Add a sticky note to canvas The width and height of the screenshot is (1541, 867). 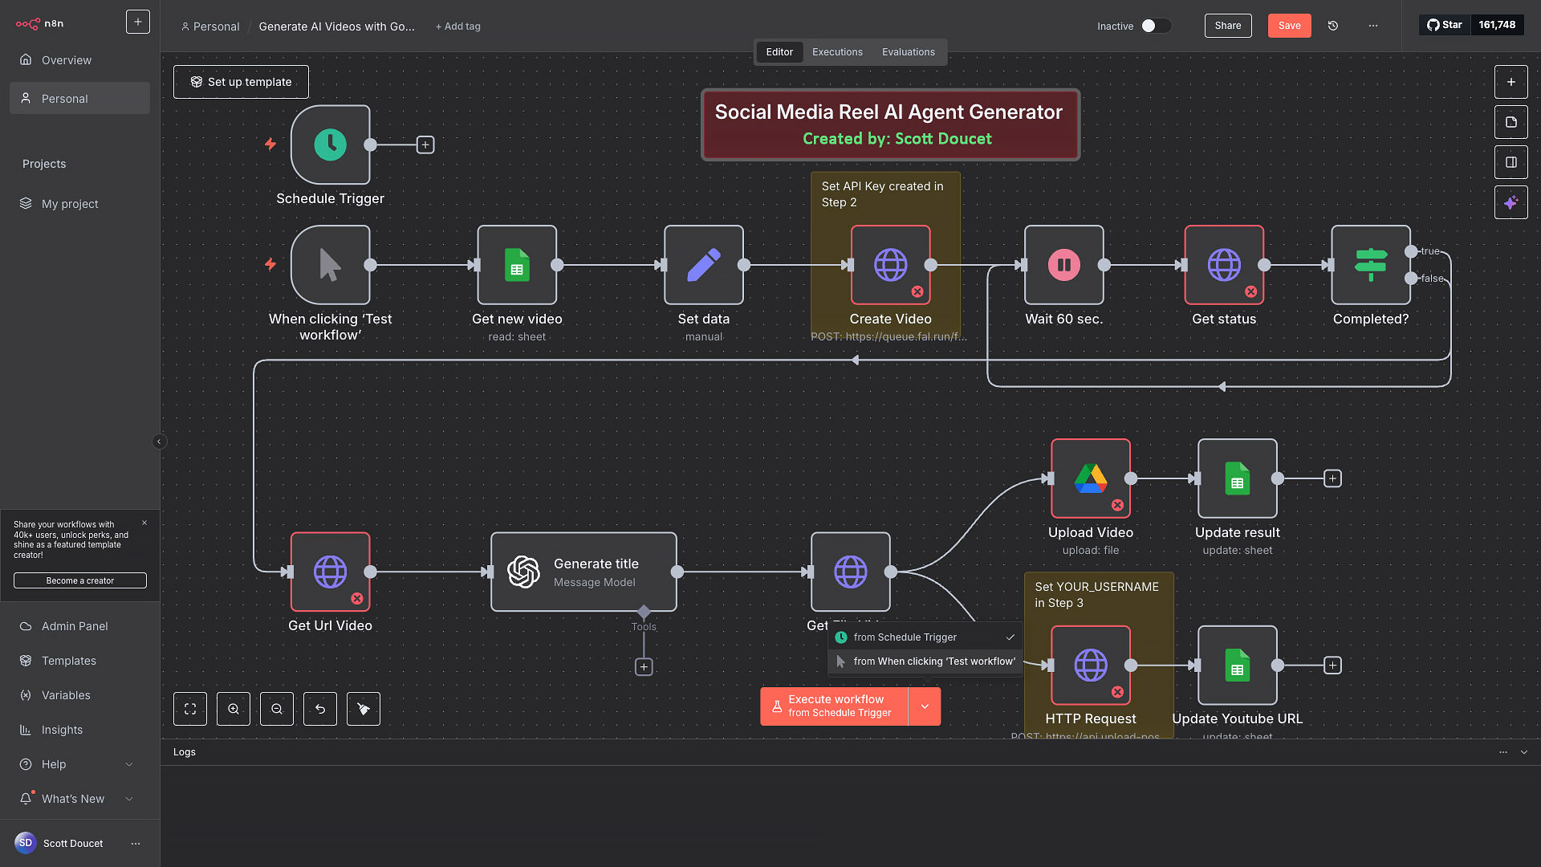(x=1511, y=122)
